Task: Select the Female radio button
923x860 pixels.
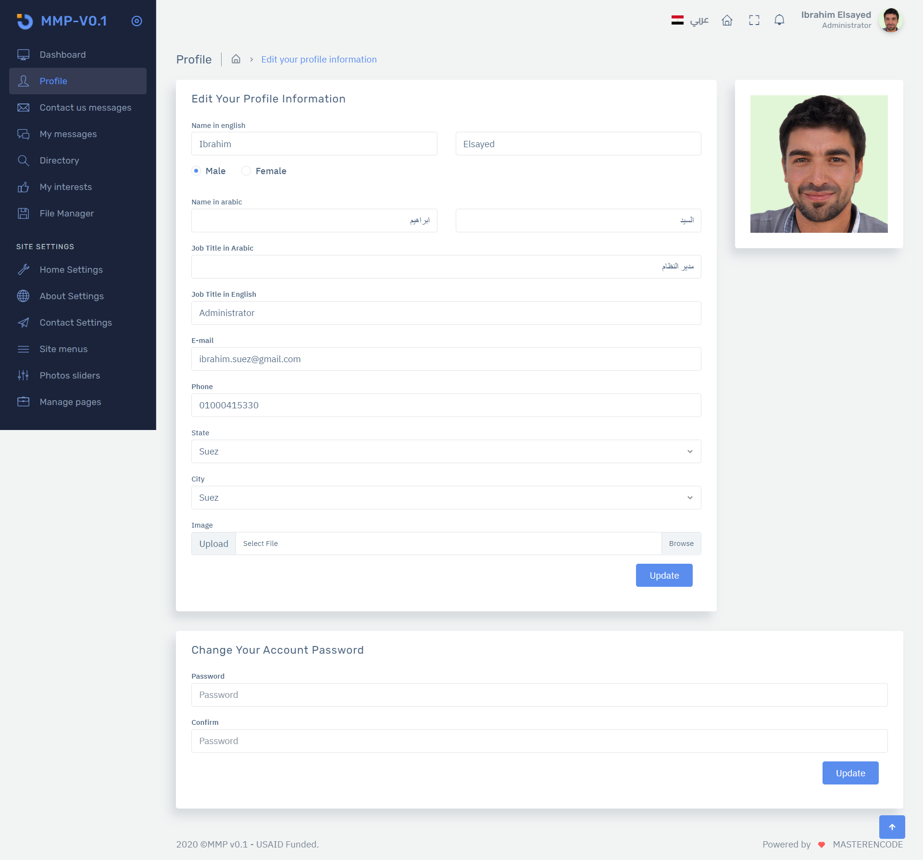Action: click(246, 171)
